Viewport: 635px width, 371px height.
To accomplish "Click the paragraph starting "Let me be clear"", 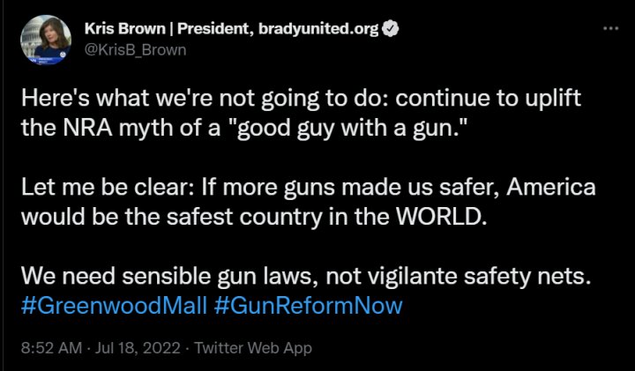I will [x=308, y=203].
